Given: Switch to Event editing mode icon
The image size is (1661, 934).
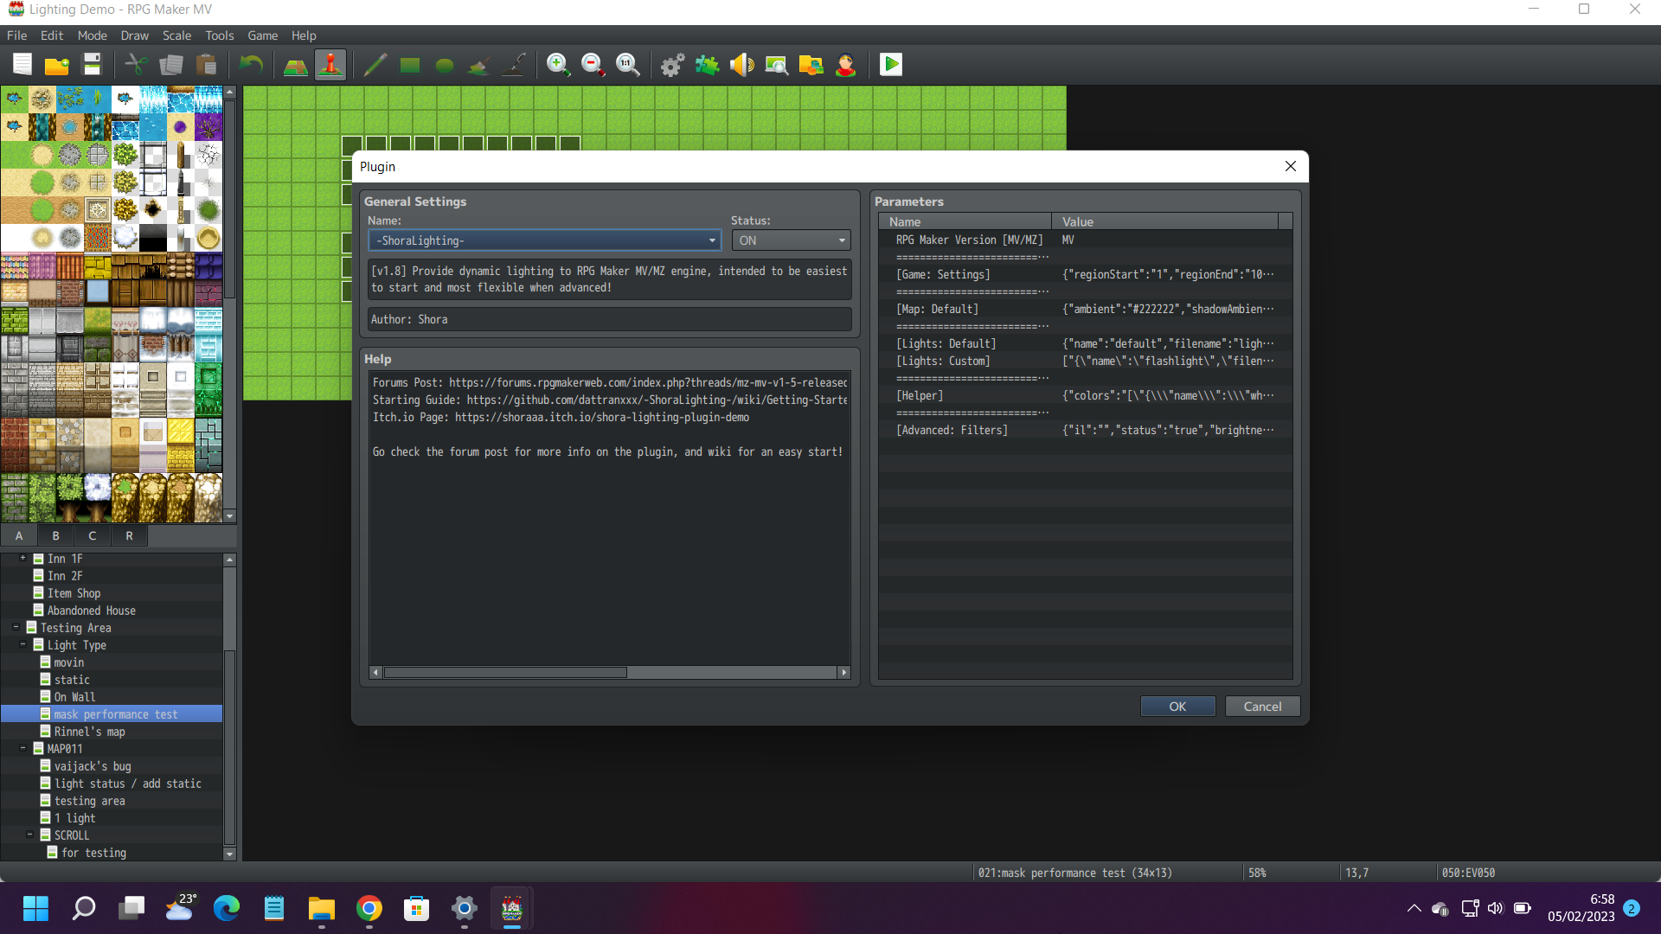Looking at the screenshot, I should (x=330, y=65).
